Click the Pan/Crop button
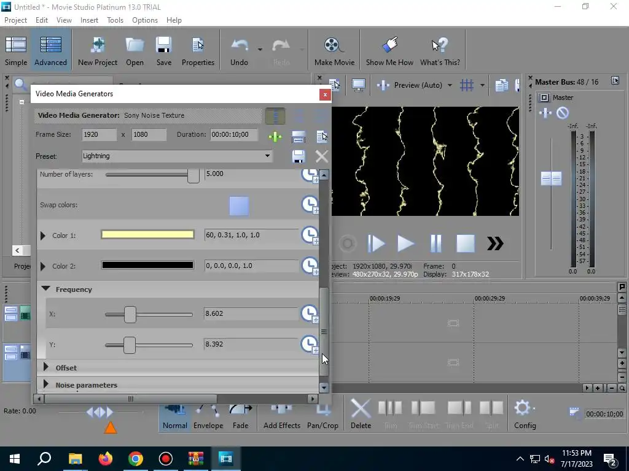Viewport: 629px width, 471px height. pyautogui.click(x=322, y=416)
